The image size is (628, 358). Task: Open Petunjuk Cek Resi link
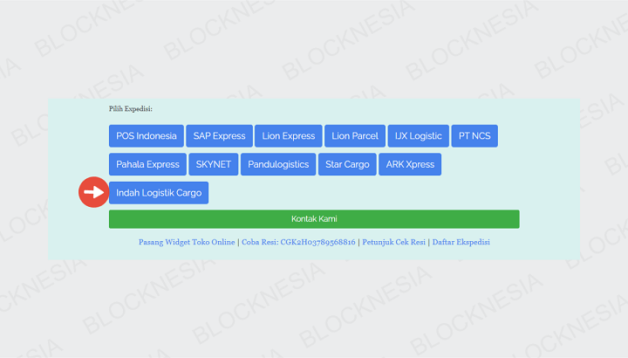coord(393,242)
